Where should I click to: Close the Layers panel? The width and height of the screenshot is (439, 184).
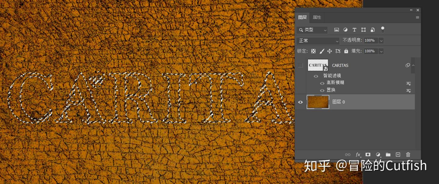[x=418, y=10]
